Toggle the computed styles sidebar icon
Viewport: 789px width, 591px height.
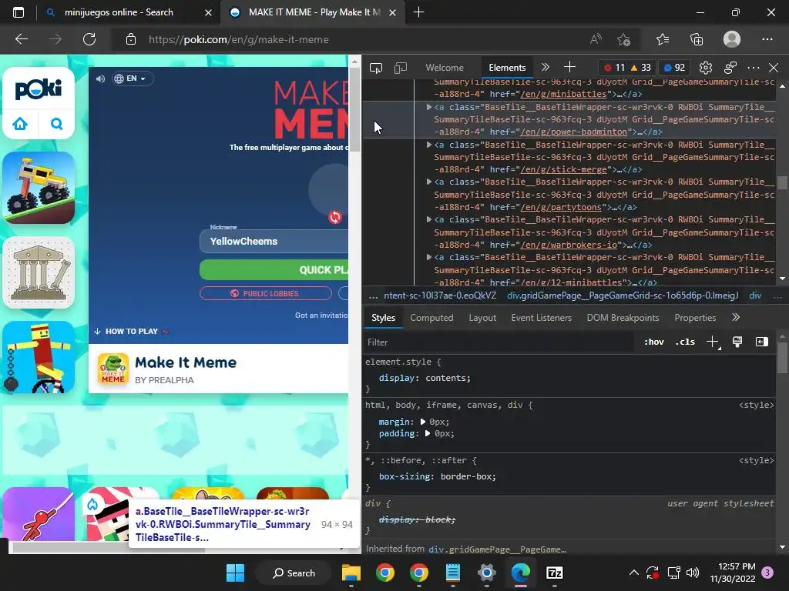(x=762, y=342)
